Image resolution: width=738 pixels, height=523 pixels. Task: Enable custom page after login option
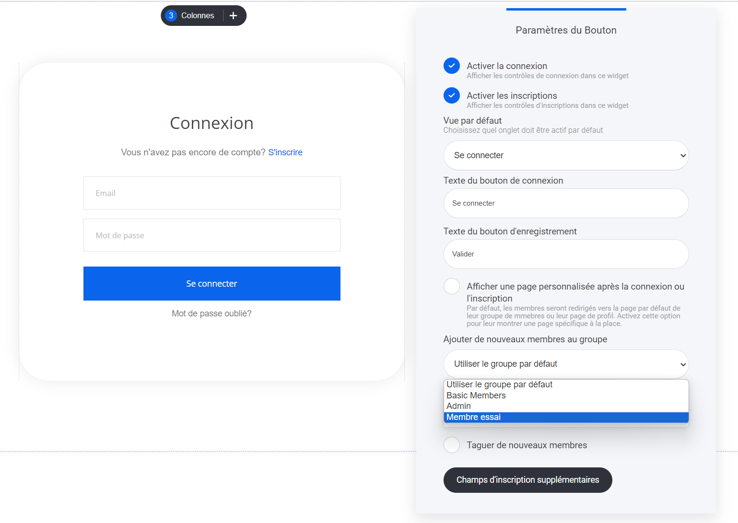[452, 286]
